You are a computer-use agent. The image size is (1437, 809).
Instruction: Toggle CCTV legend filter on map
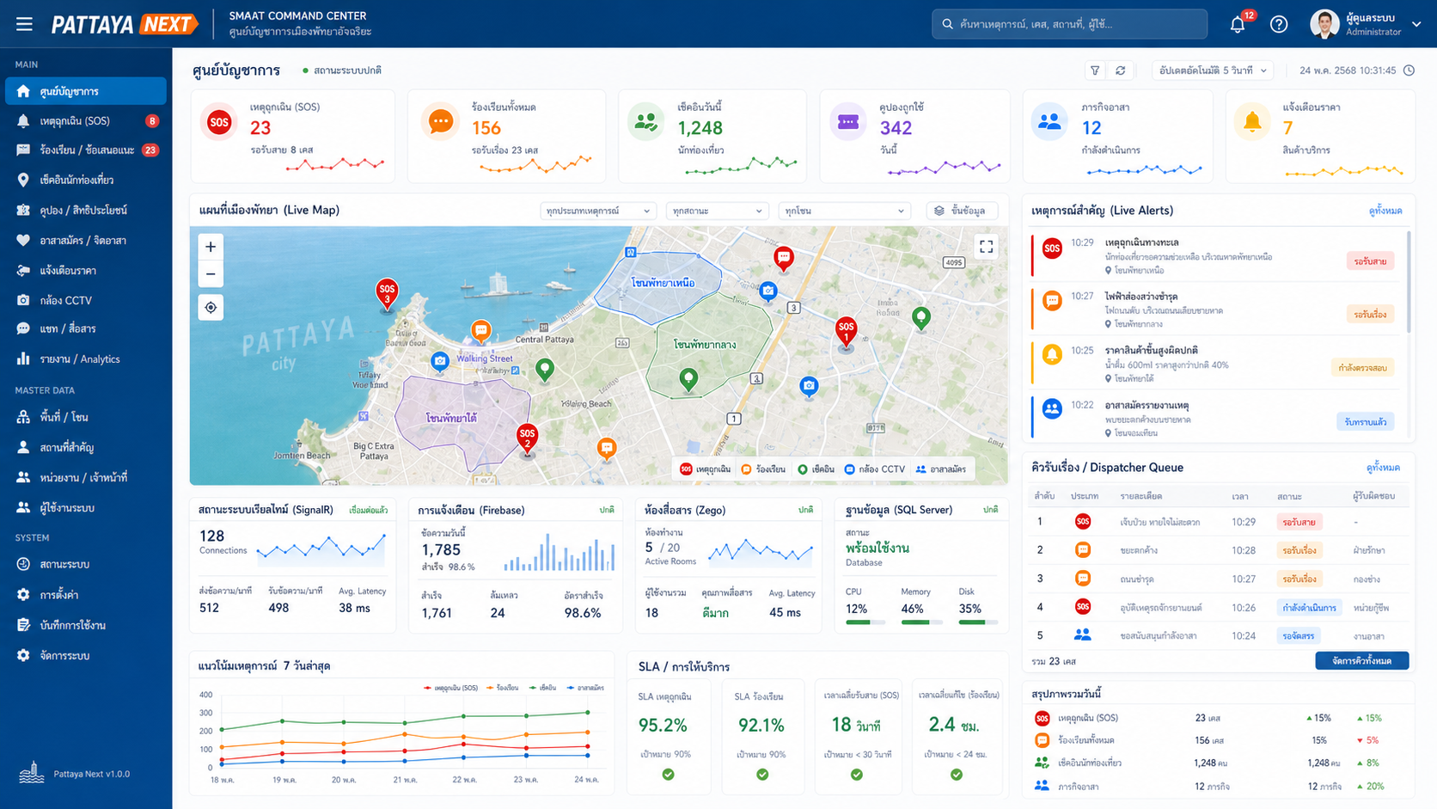tap(875, 469)
